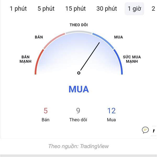The width and height of the screenshot is (157, 157).
Task: Select the 1 phút timeframe tab
Action: coord(18,9)
